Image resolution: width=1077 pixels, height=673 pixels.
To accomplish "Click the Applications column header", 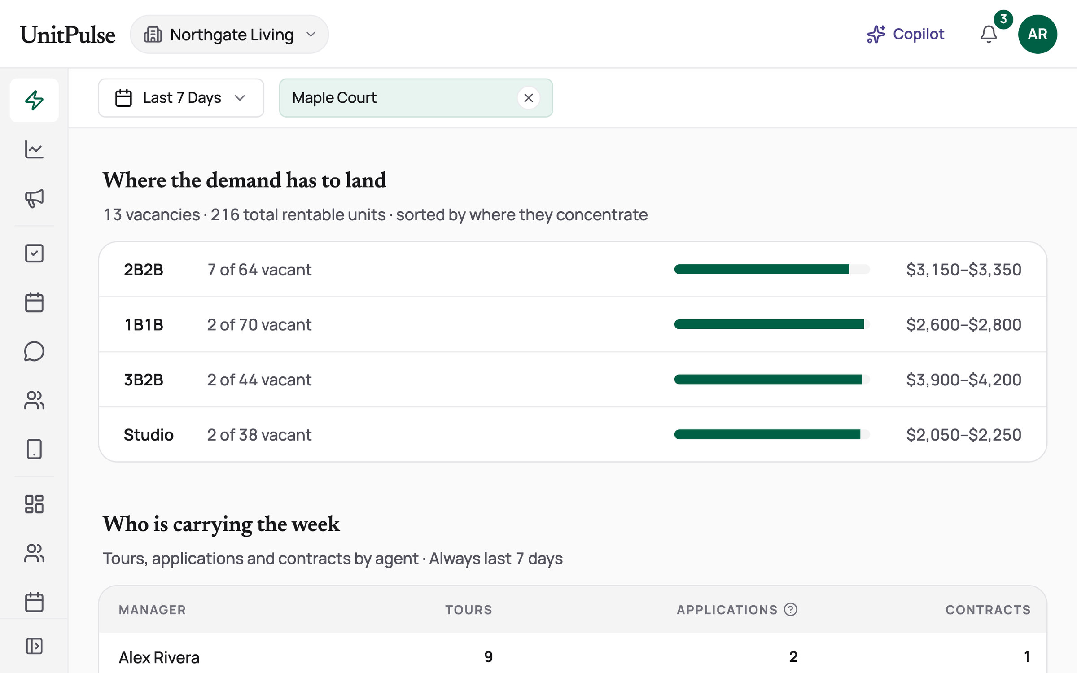I will pos(727,610).
